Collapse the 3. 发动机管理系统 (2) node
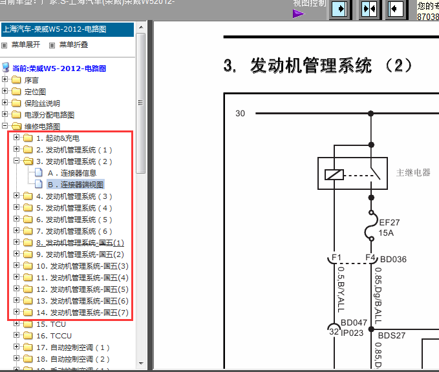The width and height of the screenshot is (439, 372). point(16,161)
